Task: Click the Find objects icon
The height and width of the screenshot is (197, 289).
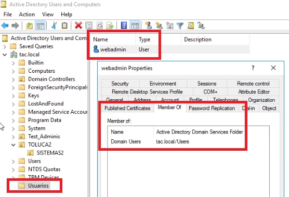Action: tap(191, 25)
